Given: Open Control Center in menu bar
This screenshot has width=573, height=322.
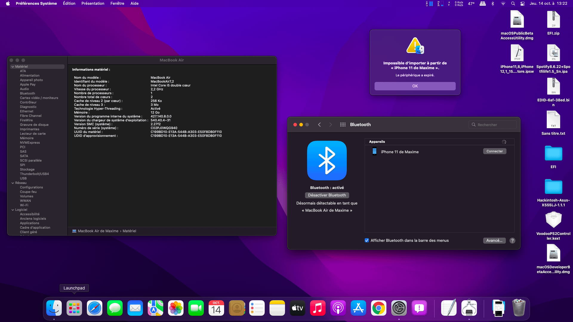Looking at the screenshot, I should coord(523,4).
